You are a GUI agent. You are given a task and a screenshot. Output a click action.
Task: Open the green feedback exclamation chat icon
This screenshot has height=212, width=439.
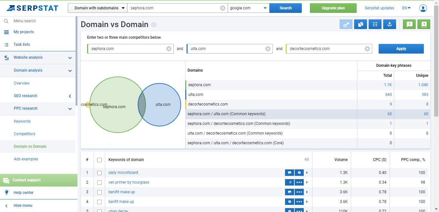[409, 24]
